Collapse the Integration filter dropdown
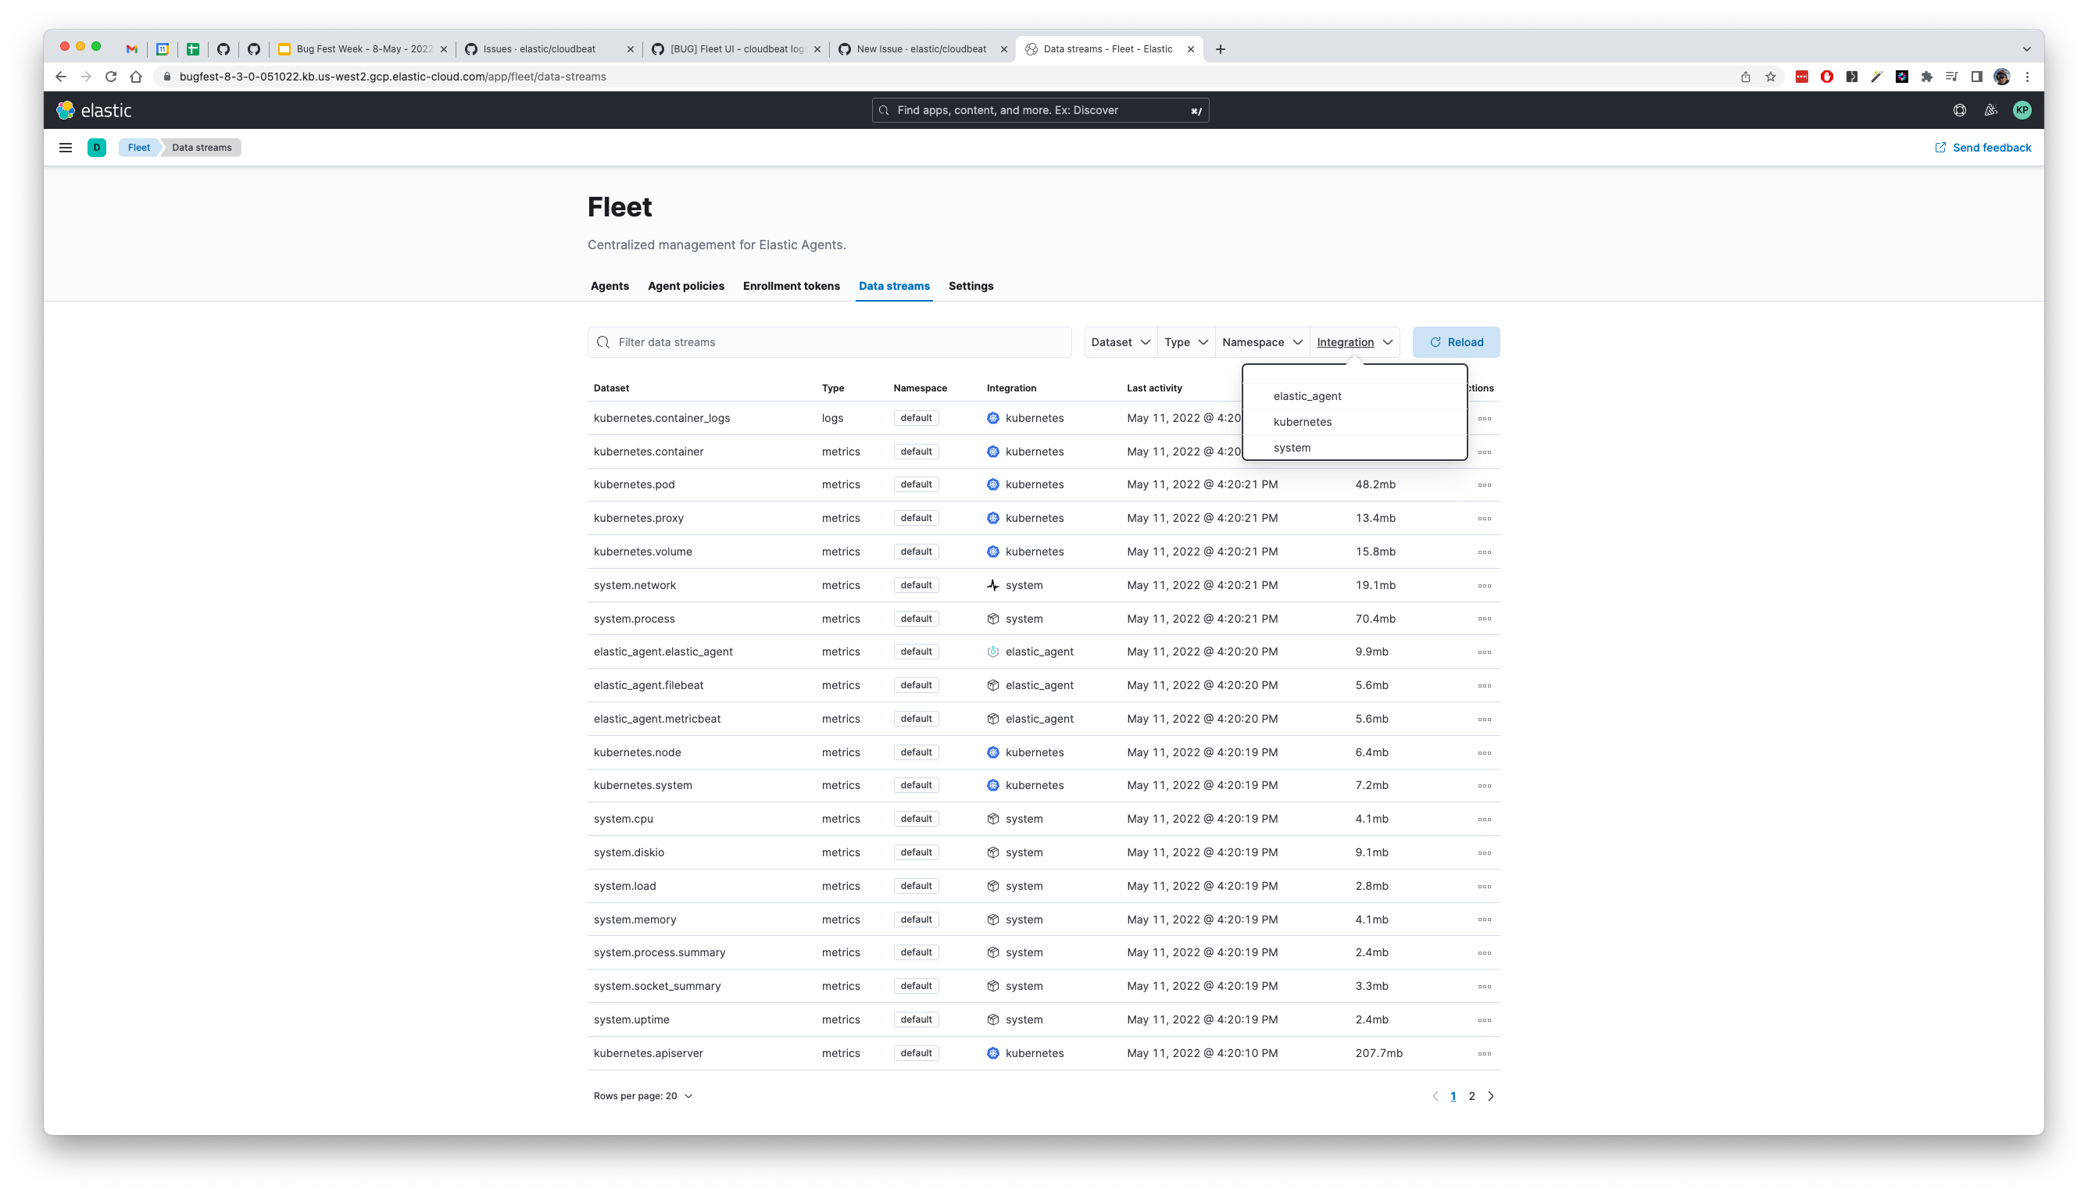The height and width of the screenshot is (1193, 2088). pyautogui.click(x=1354, y=342)
